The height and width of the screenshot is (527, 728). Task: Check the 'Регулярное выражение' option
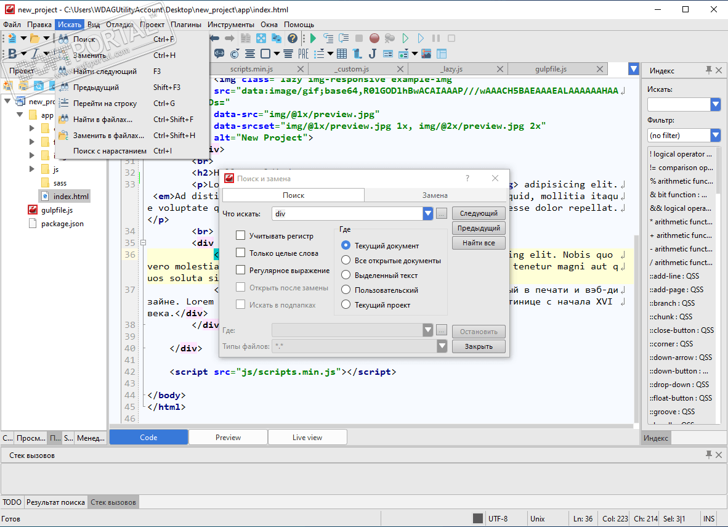[241, 270]
